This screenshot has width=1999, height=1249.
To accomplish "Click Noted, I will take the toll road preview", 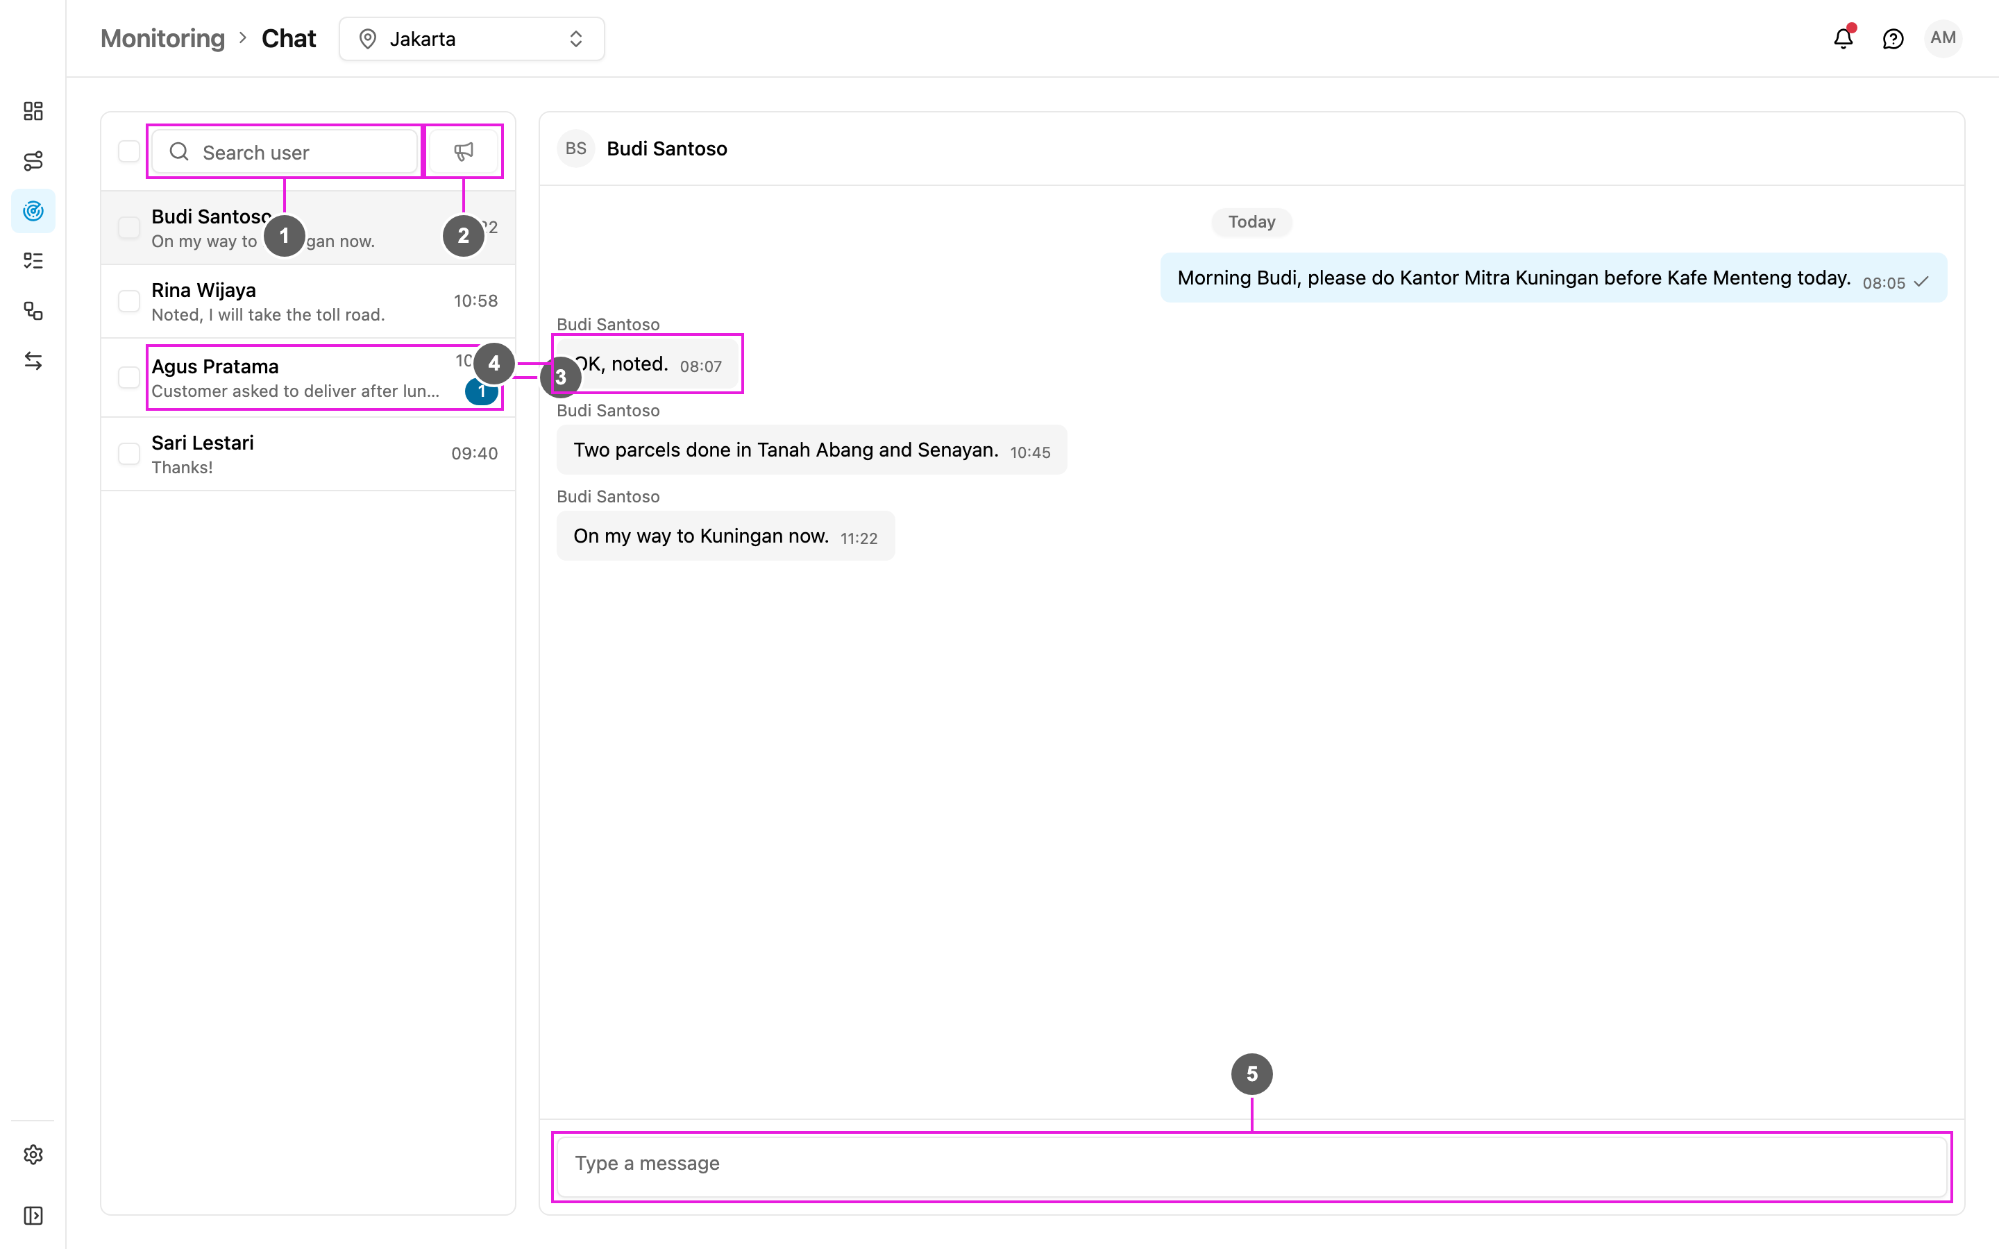I will pos(268,315).
